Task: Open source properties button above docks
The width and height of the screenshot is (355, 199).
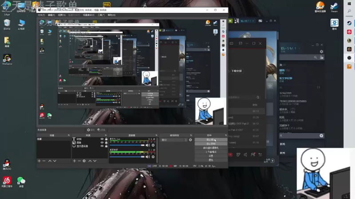Action: click(x=91, y=130)
